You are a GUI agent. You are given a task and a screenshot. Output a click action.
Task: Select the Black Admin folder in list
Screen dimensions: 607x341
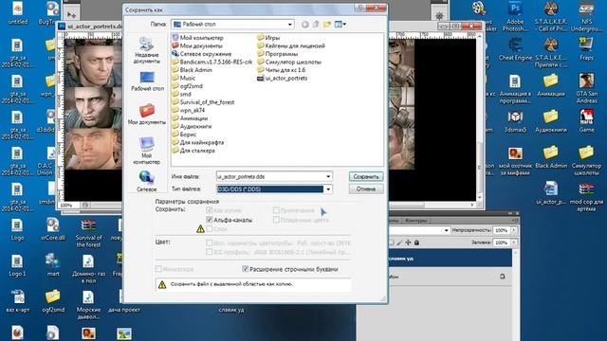192,70
